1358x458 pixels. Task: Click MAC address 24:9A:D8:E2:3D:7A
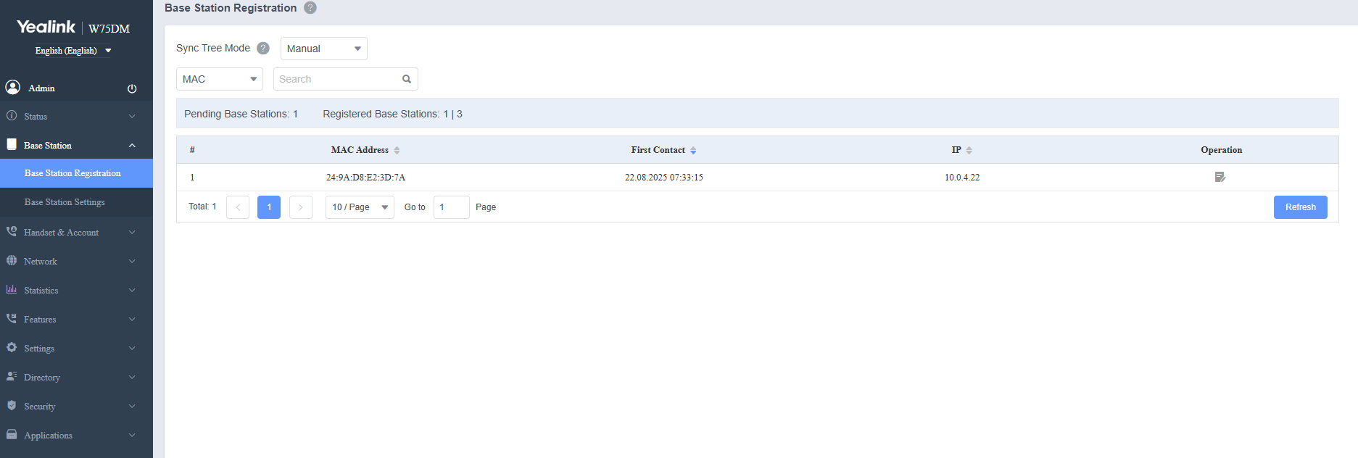pyautogui.click(x=365, y=178)
